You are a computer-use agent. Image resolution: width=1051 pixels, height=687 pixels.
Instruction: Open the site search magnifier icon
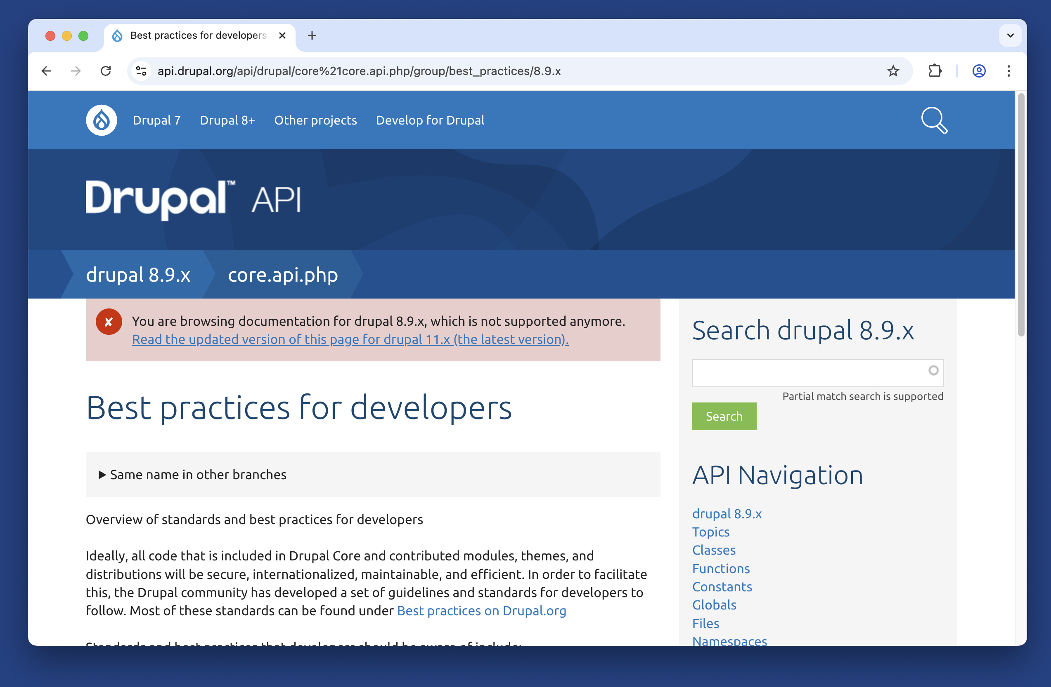pyautogui.click(x=934, y=120)
